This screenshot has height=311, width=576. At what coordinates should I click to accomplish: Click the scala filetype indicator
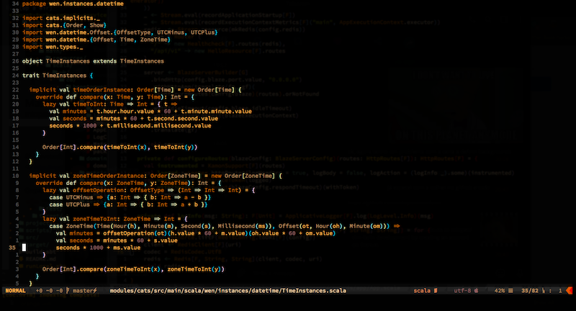coord(422,290)
